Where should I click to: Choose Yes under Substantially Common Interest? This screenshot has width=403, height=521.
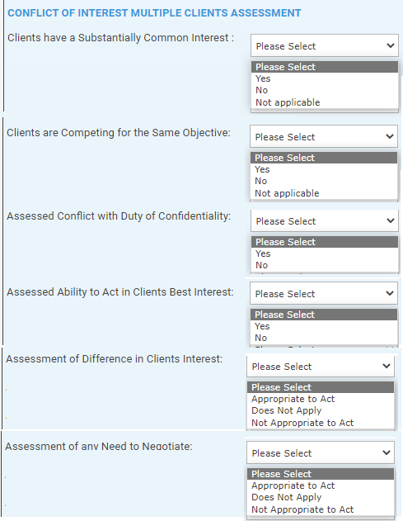[325, 78]
